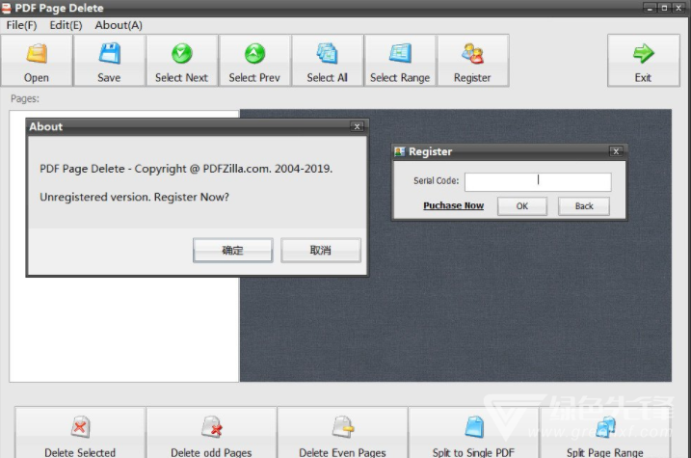Click the Register users icon in toolbar

click(472, 53)
